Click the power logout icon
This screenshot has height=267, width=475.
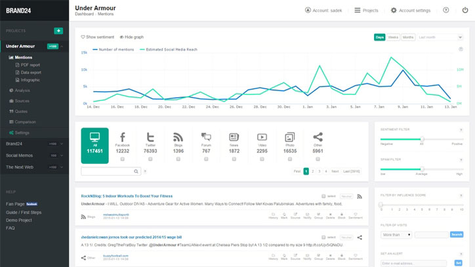(465, 10)
